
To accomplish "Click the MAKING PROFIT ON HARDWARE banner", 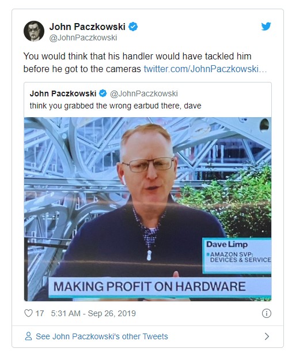I will (160, 287).
